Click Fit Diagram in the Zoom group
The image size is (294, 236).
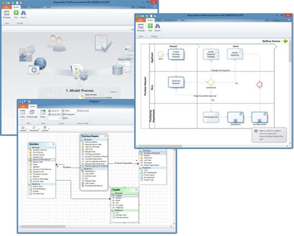68,114
